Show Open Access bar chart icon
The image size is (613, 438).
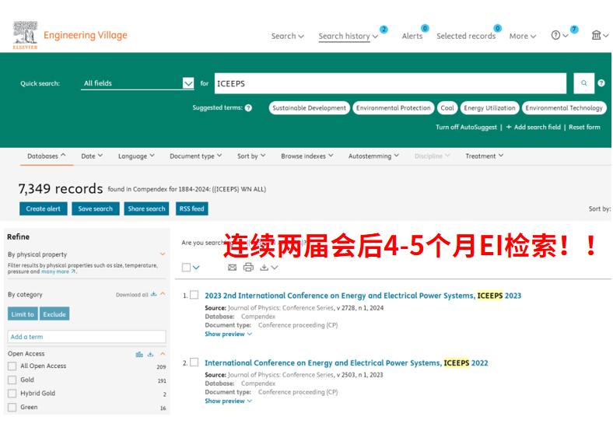pos(139,354)
